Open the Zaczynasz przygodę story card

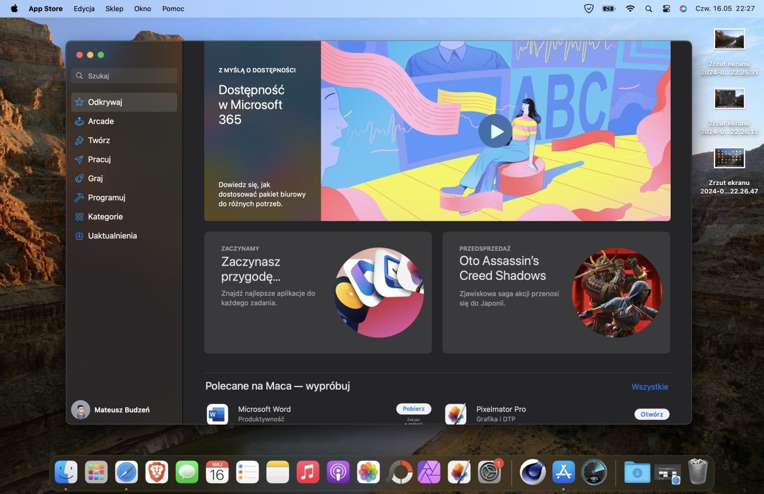pos(318,293)
